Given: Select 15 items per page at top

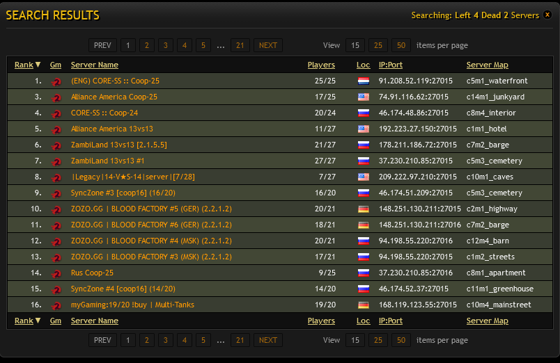Looking at the screenshot, I should coord(355,45).
